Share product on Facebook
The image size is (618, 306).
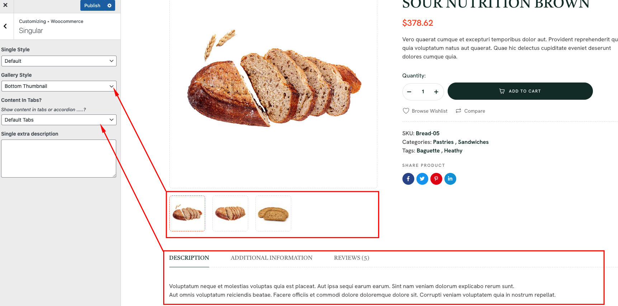[408, 179]
